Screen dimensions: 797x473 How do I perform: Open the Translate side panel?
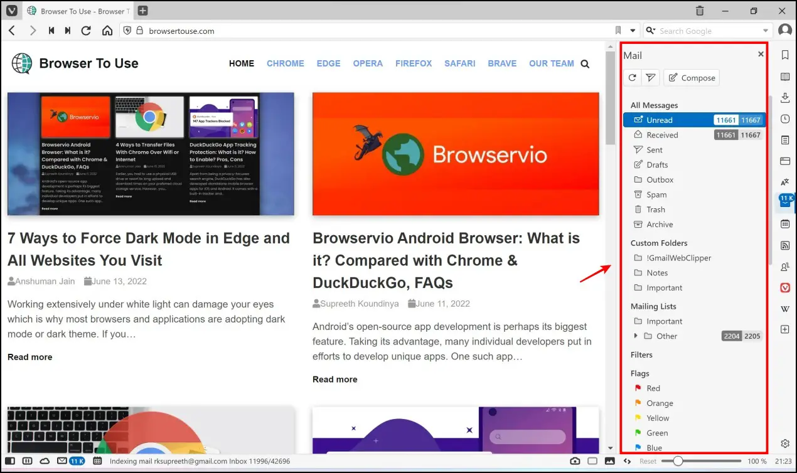tap(785, 182)
